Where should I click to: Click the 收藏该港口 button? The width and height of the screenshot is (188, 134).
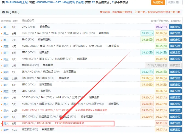(x=174, y=2)
